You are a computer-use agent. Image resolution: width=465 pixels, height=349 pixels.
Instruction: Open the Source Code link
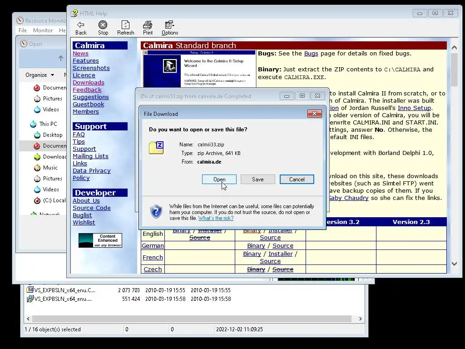[x=92, y=208]
